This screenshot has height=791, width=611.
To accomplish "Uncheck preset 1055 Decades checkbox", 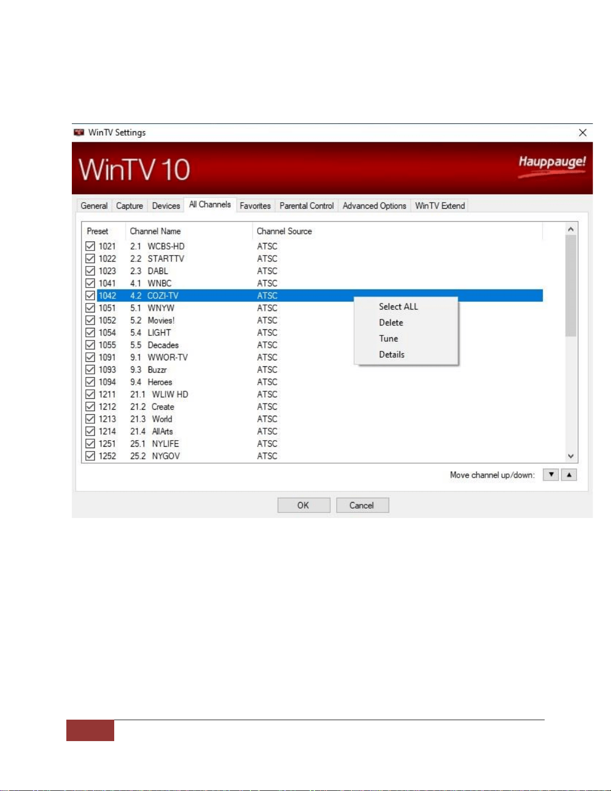I will click(90, 345).
